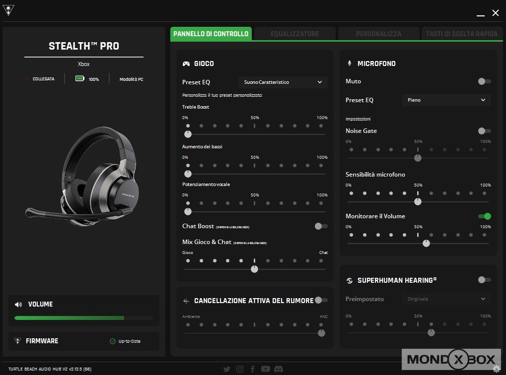Image resolution: width=506 pixels, height=375 pixels.
Task: Switch to the Equalizzatore tab
Action: click(294, 34)
